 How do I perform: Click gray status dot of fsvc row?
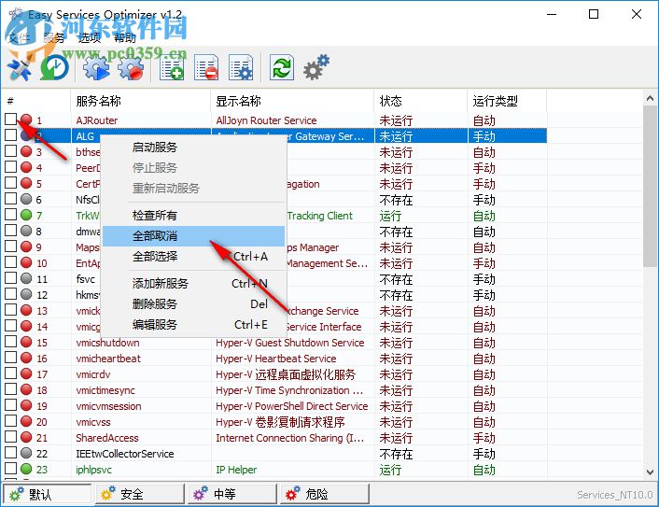pyautogui.click(x=26, y=278)
